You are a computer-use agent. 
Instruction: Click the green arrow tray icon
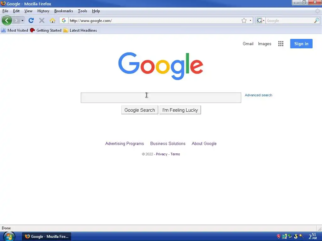(x=290, y=236)
